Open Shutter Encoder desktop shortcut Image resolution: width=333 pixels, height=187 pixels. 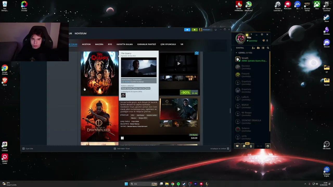pos(24,6)
